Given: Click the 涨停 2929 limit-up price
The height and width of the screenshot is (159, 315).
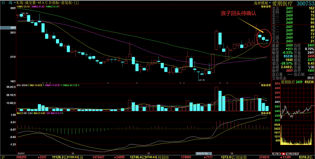Looking at the screenshot, I should pos(289,71).
